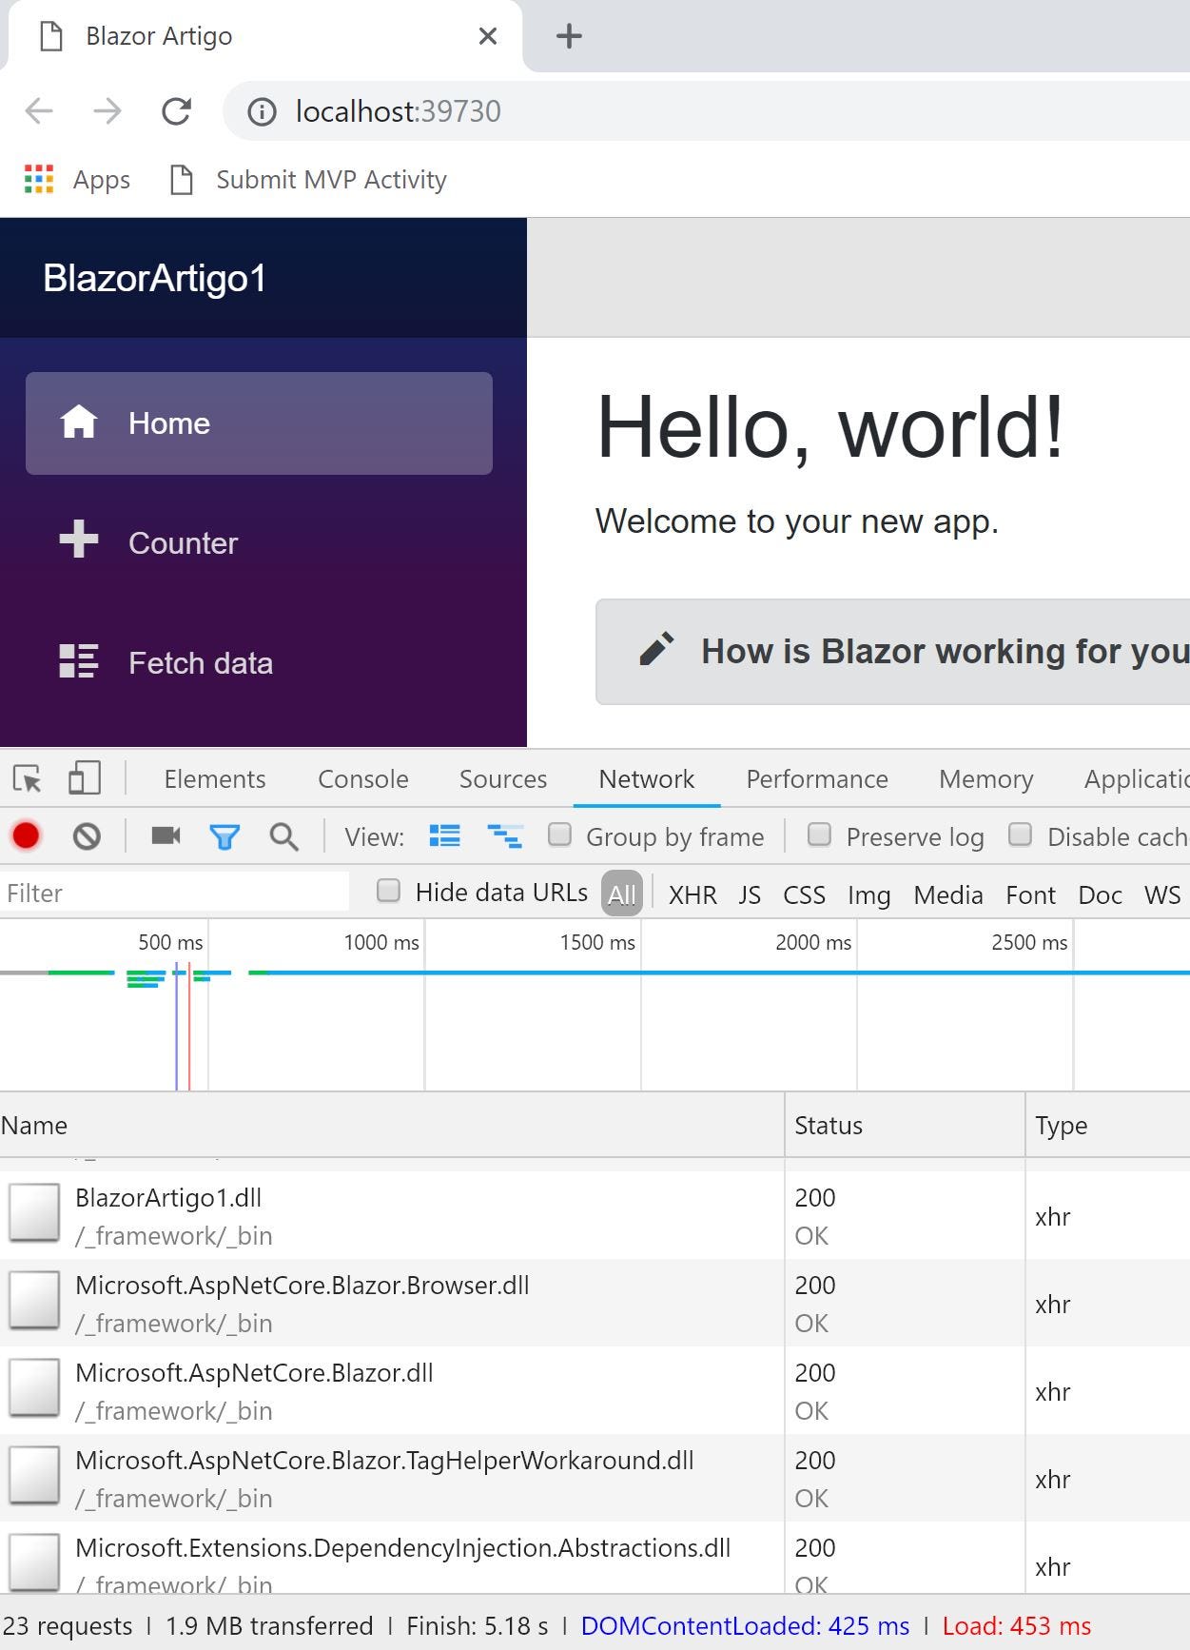Select the TagHelperWorkaround.dll request
Screen dimensions: 1190x1650
click(595, 1478)
